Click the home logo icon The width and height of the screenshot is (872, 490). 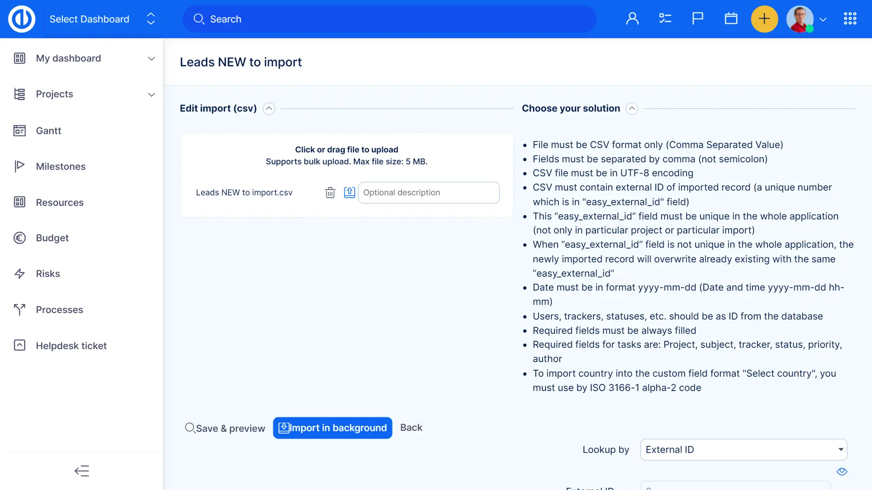[22, 19]
